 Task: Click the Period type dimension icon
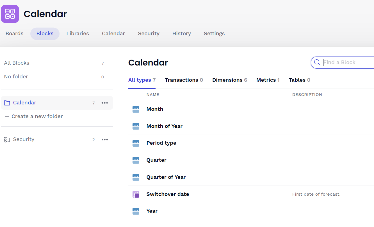(x=136, y=143)
